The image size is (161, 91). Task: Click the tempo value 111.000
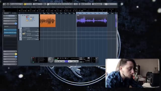point(87,61)
